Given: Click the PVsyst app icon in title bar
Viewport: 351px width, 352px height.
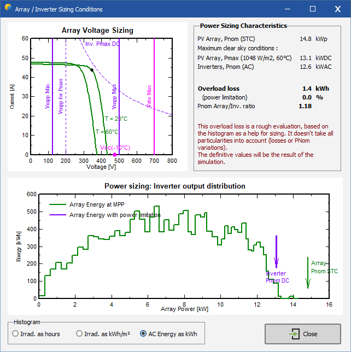Looking at the screenshot, I should pos(8,9).
